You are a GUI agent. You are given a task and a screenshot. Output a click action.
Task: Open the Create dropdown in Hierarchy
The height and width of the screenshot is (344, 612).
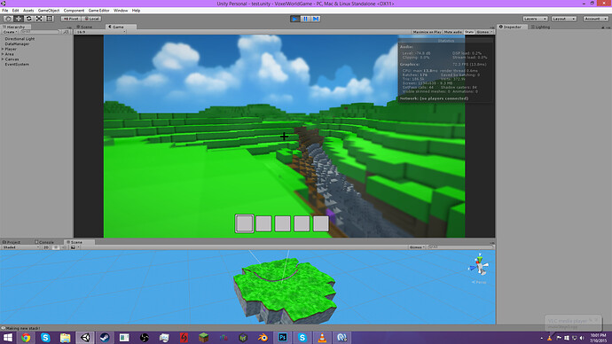(10, 32)
